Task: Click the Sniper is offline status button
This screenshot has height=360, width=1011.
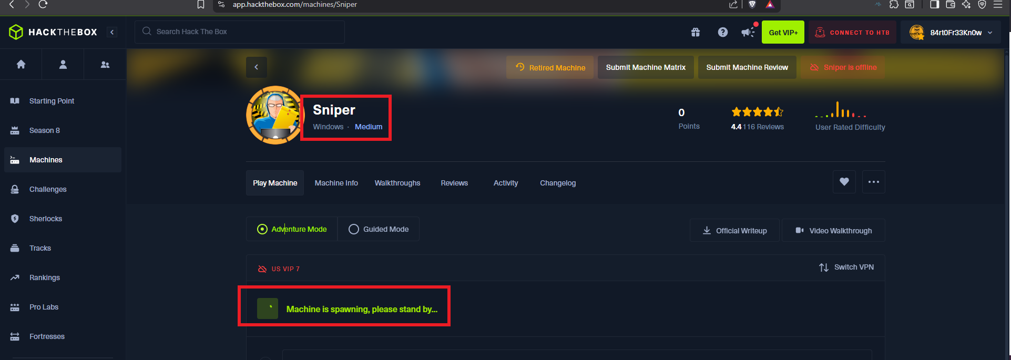Action: point(843,67)
